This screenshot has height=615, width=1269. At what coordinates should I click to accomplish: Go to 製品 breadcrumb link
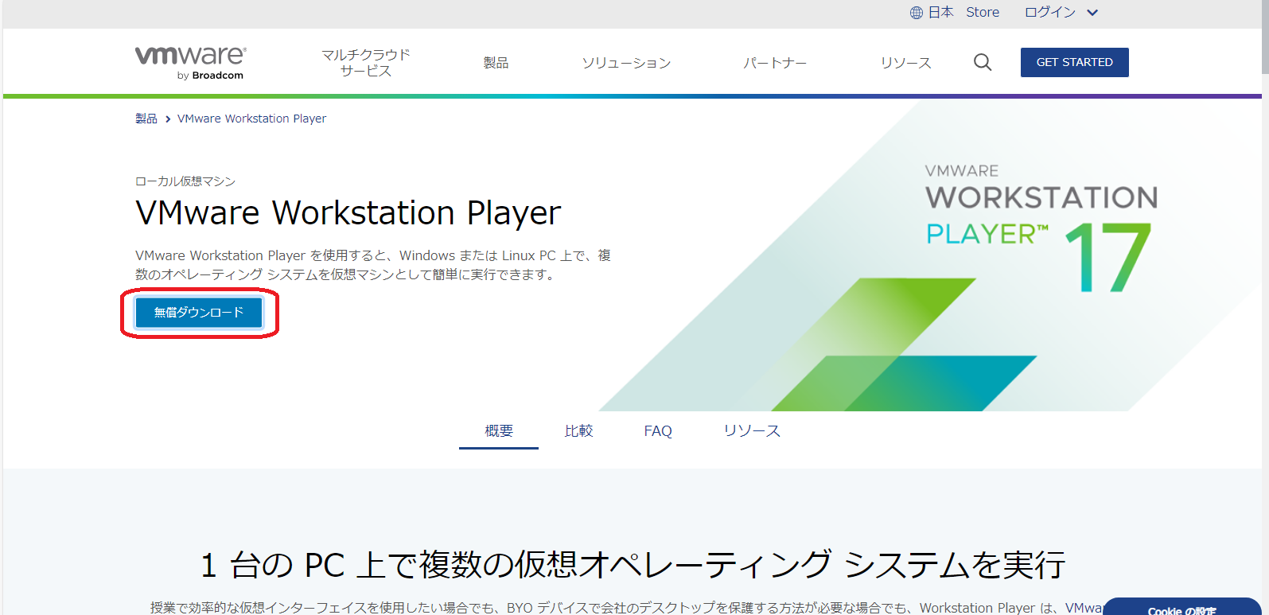146,119
